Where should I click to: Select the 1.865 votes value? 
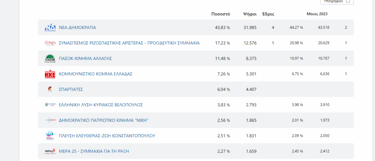251,120
